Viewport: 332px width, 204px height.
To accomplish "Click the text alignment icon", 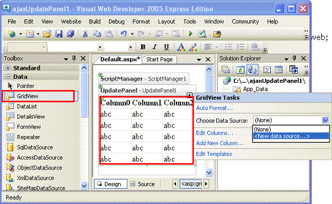I will click(x=208, y=47).
